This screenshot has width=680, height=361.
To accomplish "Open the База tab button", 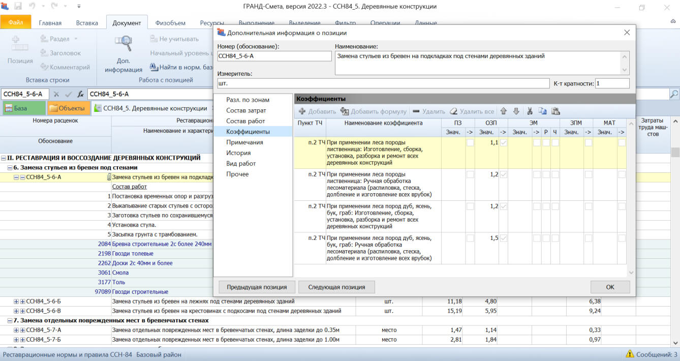I will click(x=23, y=108).
